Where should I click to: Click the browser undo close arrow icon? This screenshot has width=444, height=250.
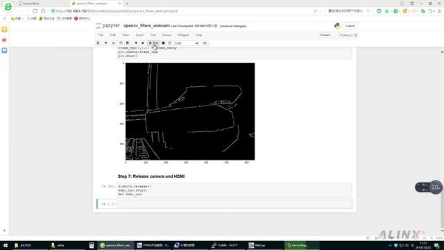[x=430, y=11]
